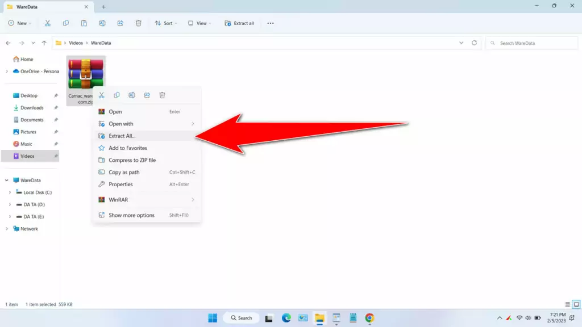
Task: Open the See more three-dots menu
Action: [x=270, y=23]
